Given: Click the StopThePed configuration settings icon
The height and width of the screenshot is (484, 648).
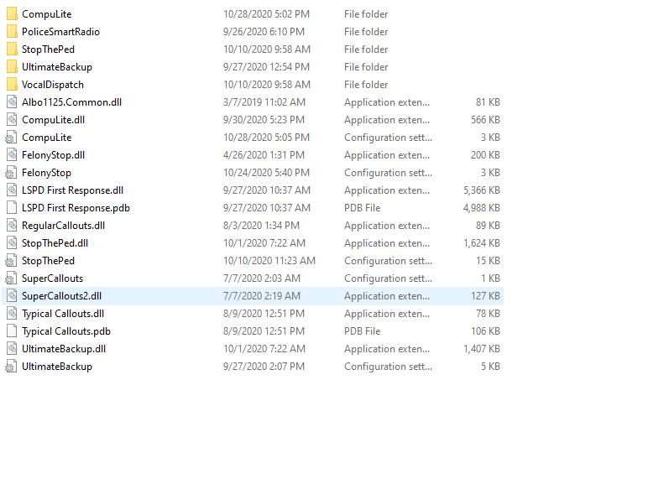Looking at the screenshot, I should 11,261.
